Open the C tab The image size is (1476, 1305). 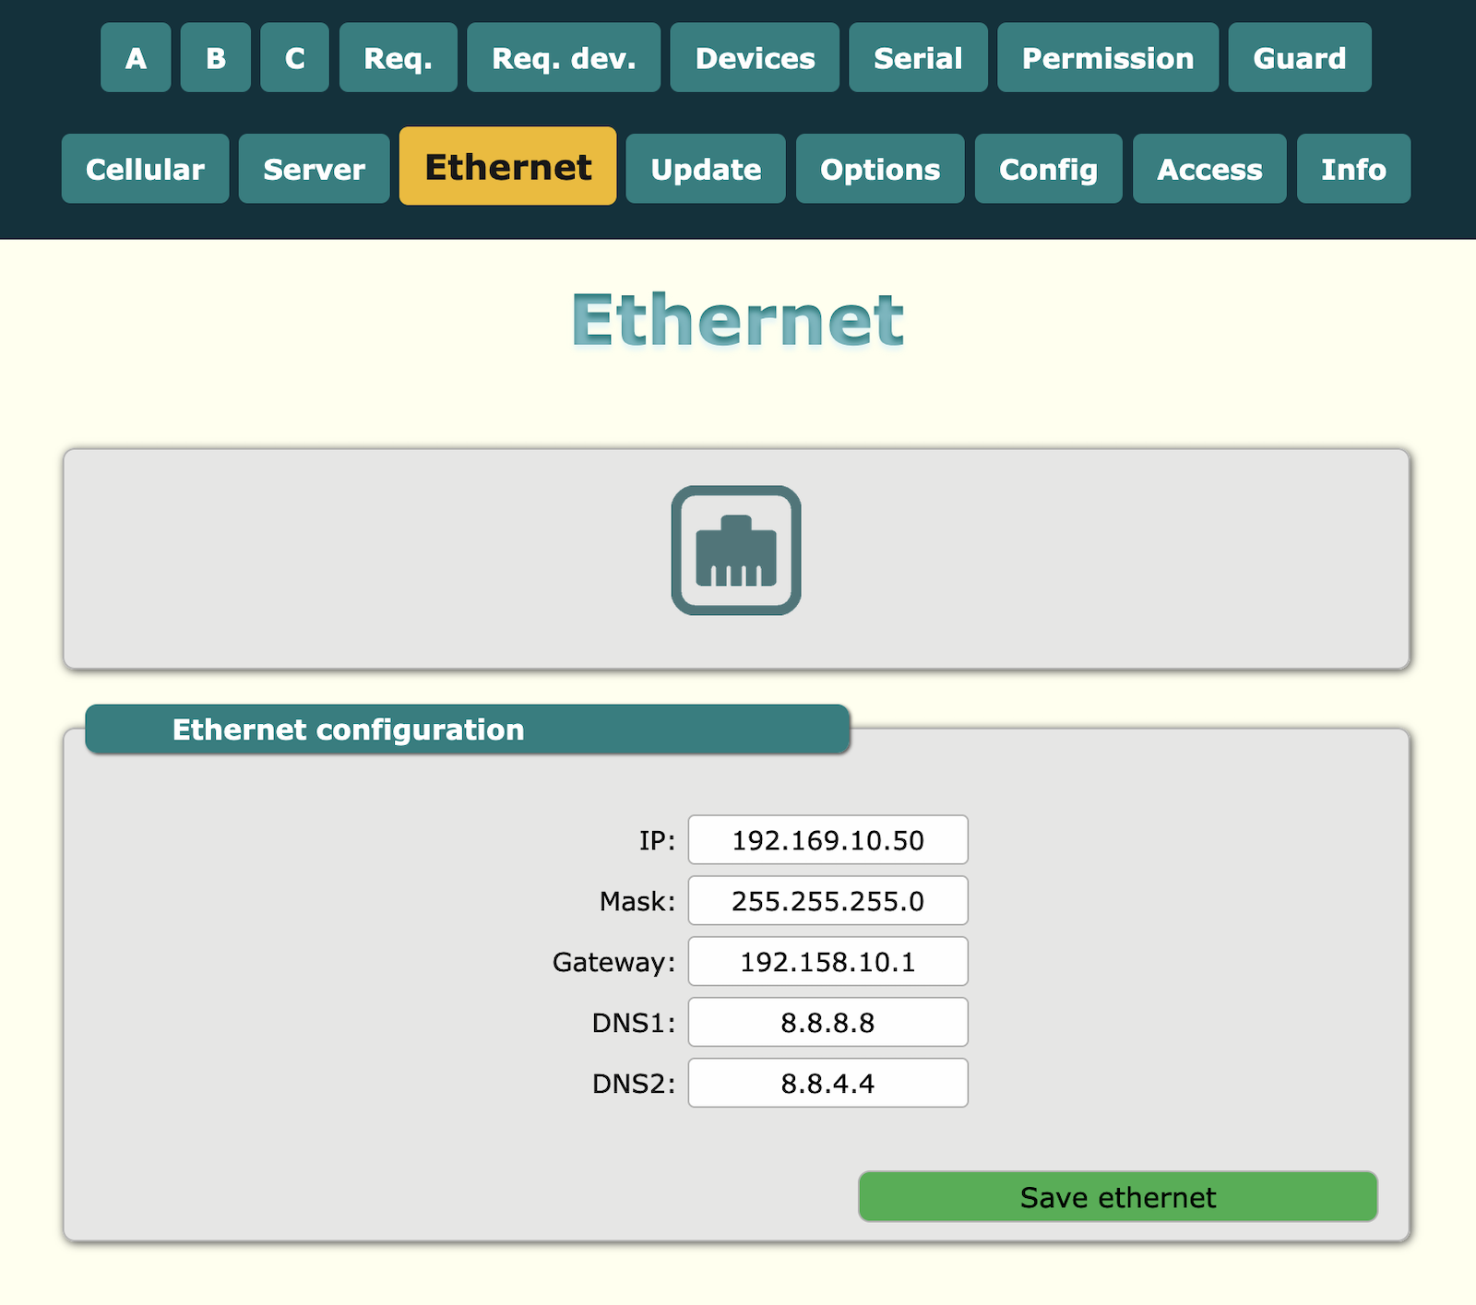point(294,58)
